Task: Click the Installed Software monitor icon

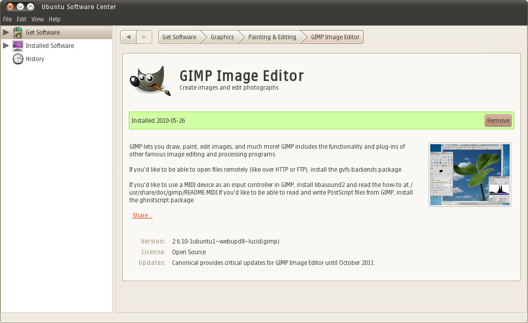Action: click(x=18, y=46)
